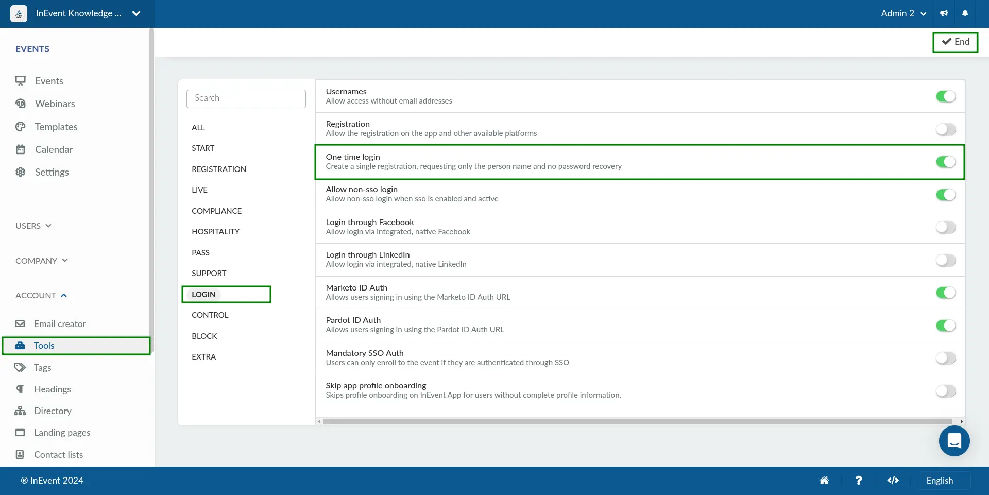Click the tools Search input field
Screen dimensions: 989x495
click(246, 98)
